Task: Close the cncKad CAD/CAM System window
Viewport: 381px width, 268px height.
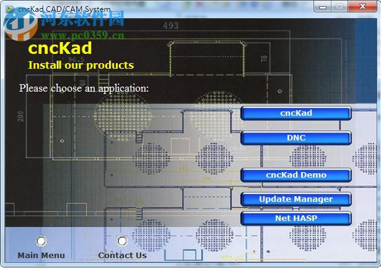Action: click(x=362, y=6)
